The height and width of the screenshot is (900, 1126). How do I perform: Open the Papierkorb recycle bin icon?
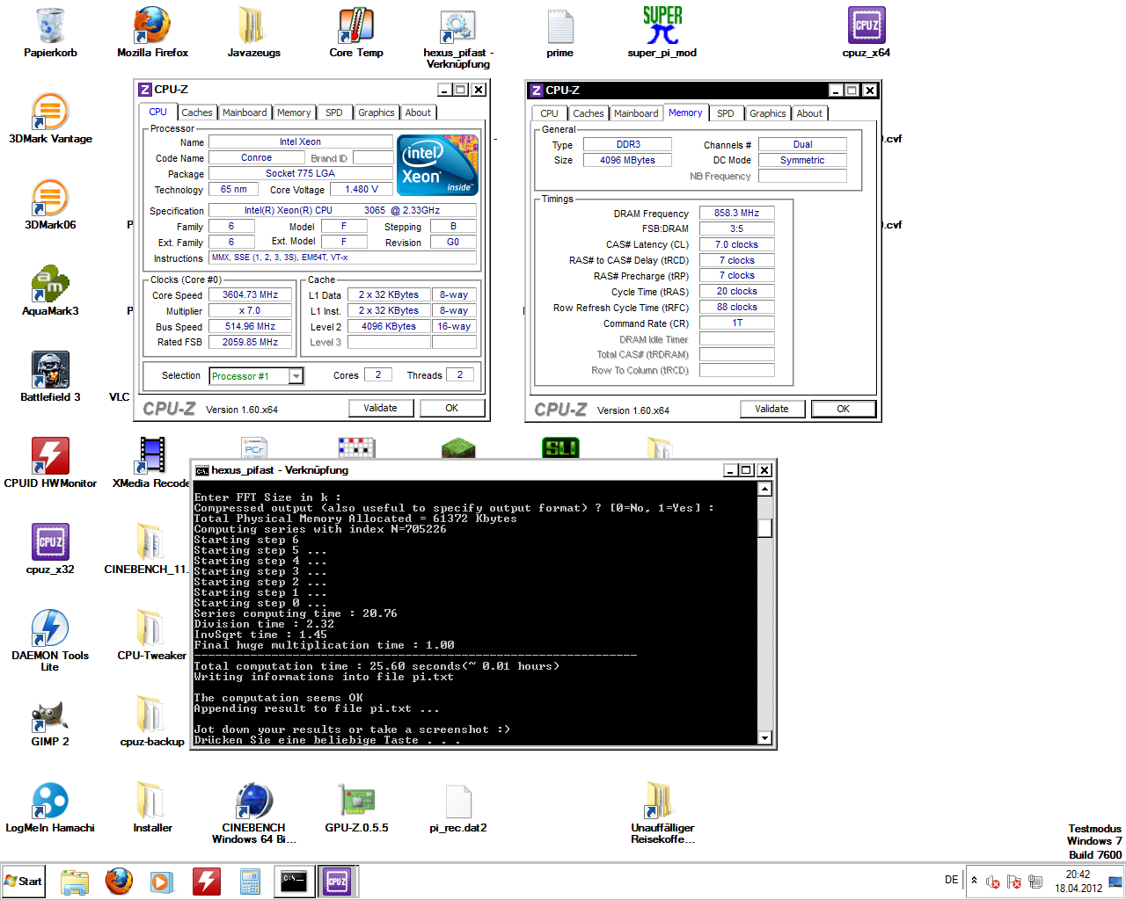(50, 33)
